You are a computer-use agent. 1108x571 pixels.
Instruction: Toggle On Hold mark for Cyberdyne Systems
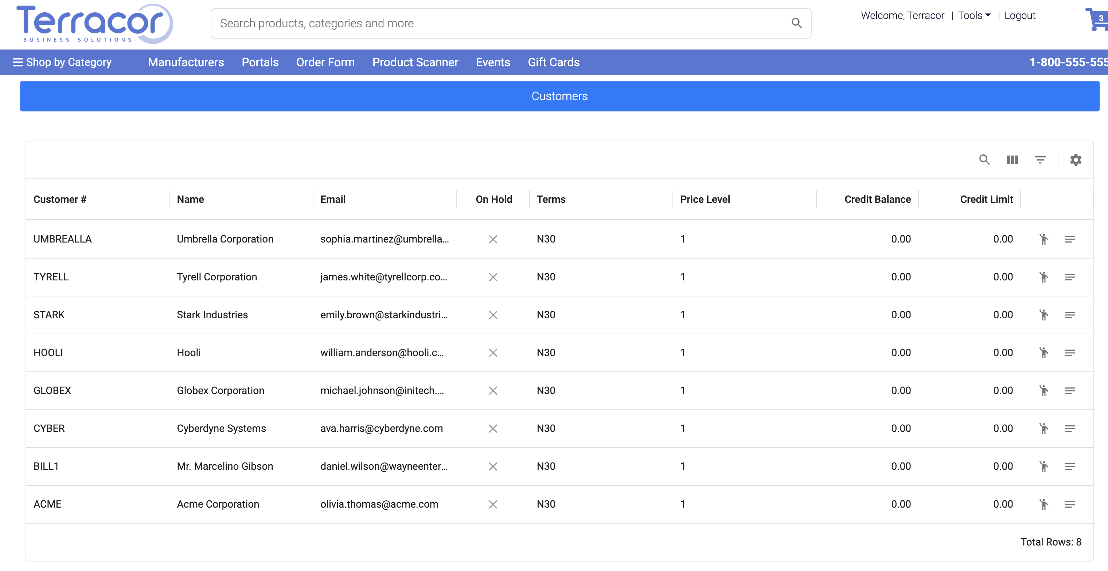pyautogui.click(x=493, y=428)
